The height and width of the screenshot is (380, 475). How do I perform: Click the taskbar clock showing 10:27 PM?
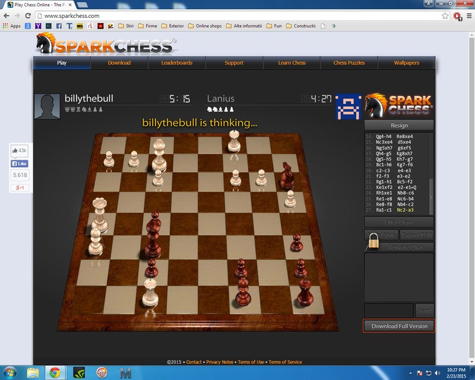(x=456, y=373)
